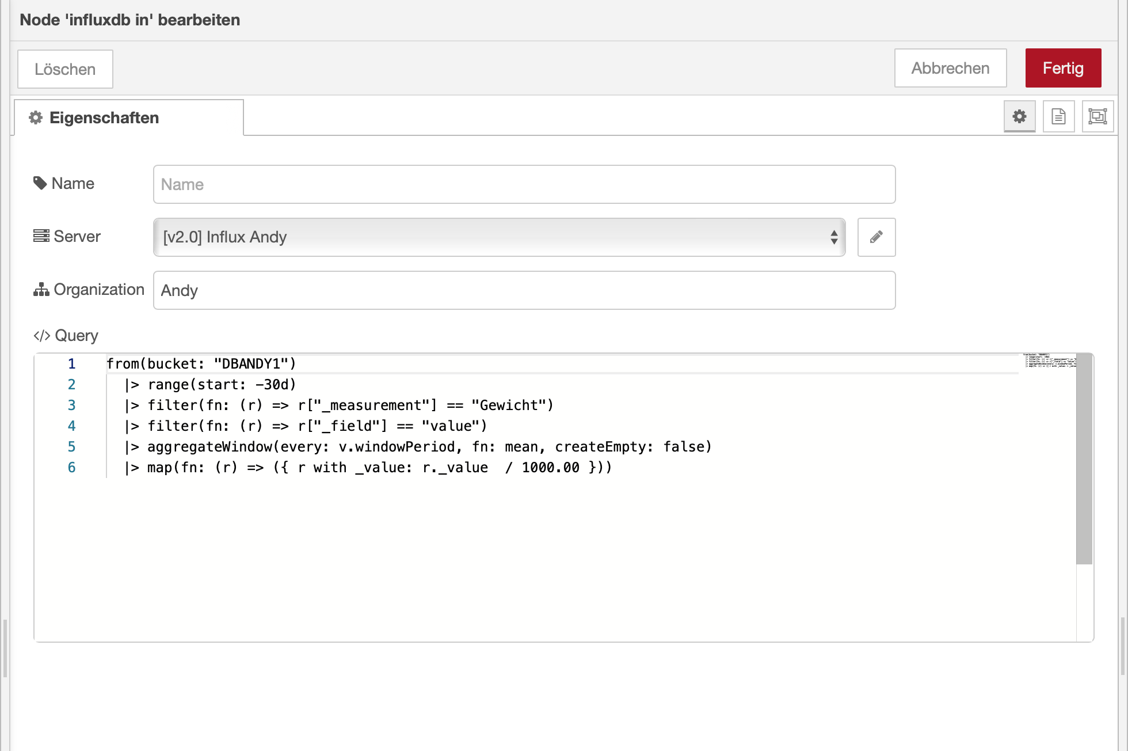Select the Eigenschaften tab
Image resolution: width=1128 pixels, height=751 pixels.
[129, 117]
